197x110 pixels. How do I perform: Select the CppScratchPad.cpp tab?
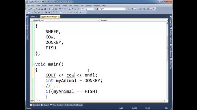click(x=49, y=17)
